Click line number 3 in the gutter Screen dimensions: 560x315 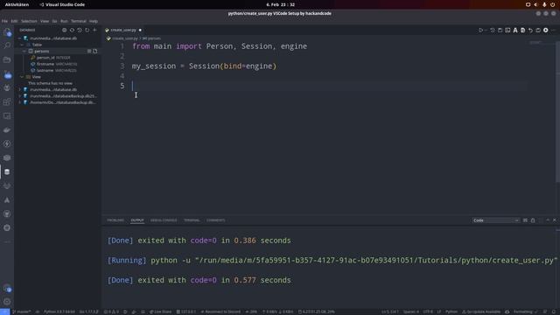click(122, 66)
